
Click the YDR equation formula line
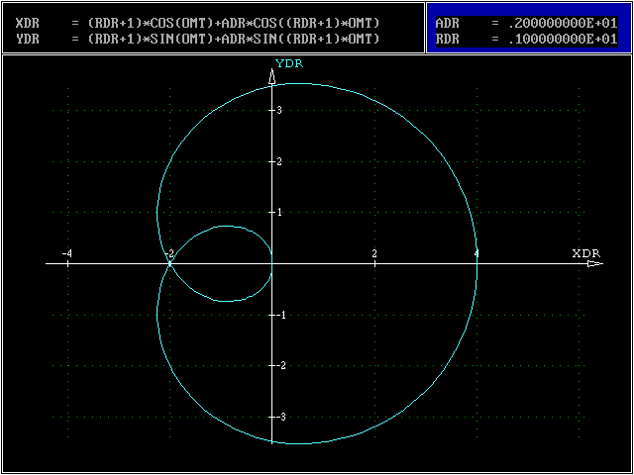point(198,39)
